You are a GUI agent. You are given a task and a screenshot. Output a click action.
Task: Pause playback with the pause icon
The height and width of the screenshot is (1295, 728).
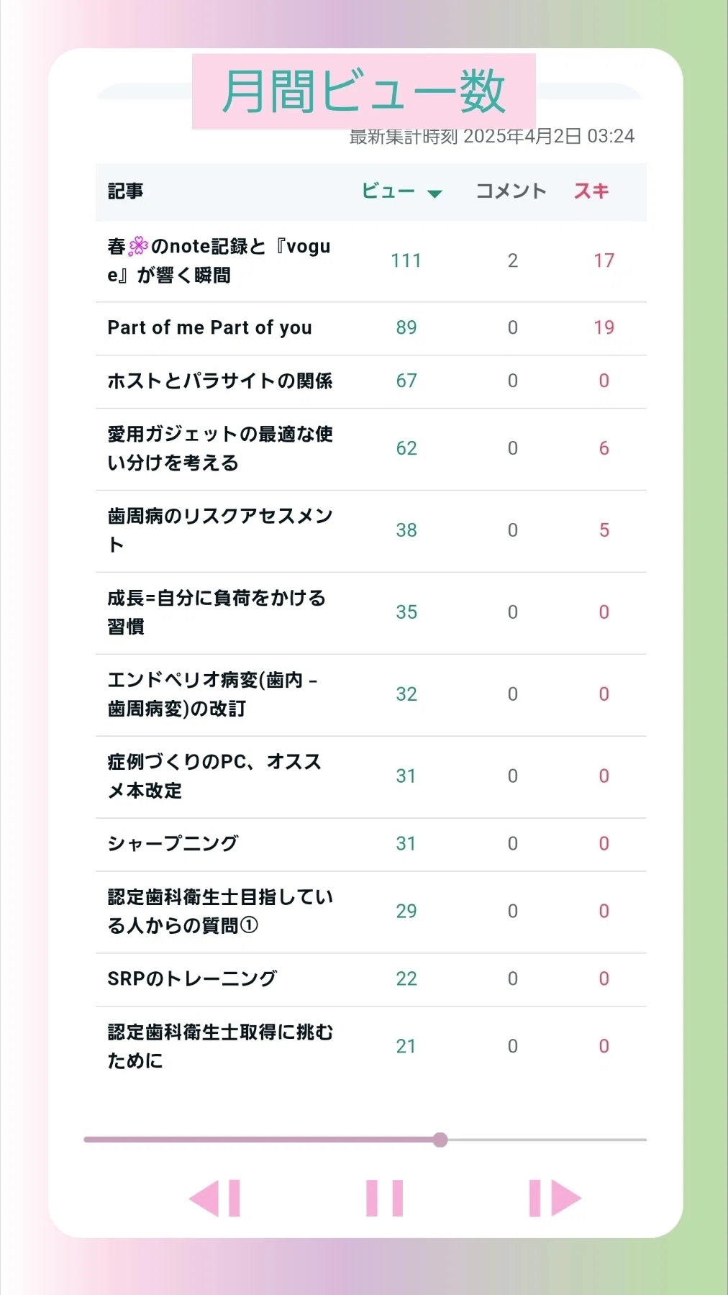[x=384, y=1198]
